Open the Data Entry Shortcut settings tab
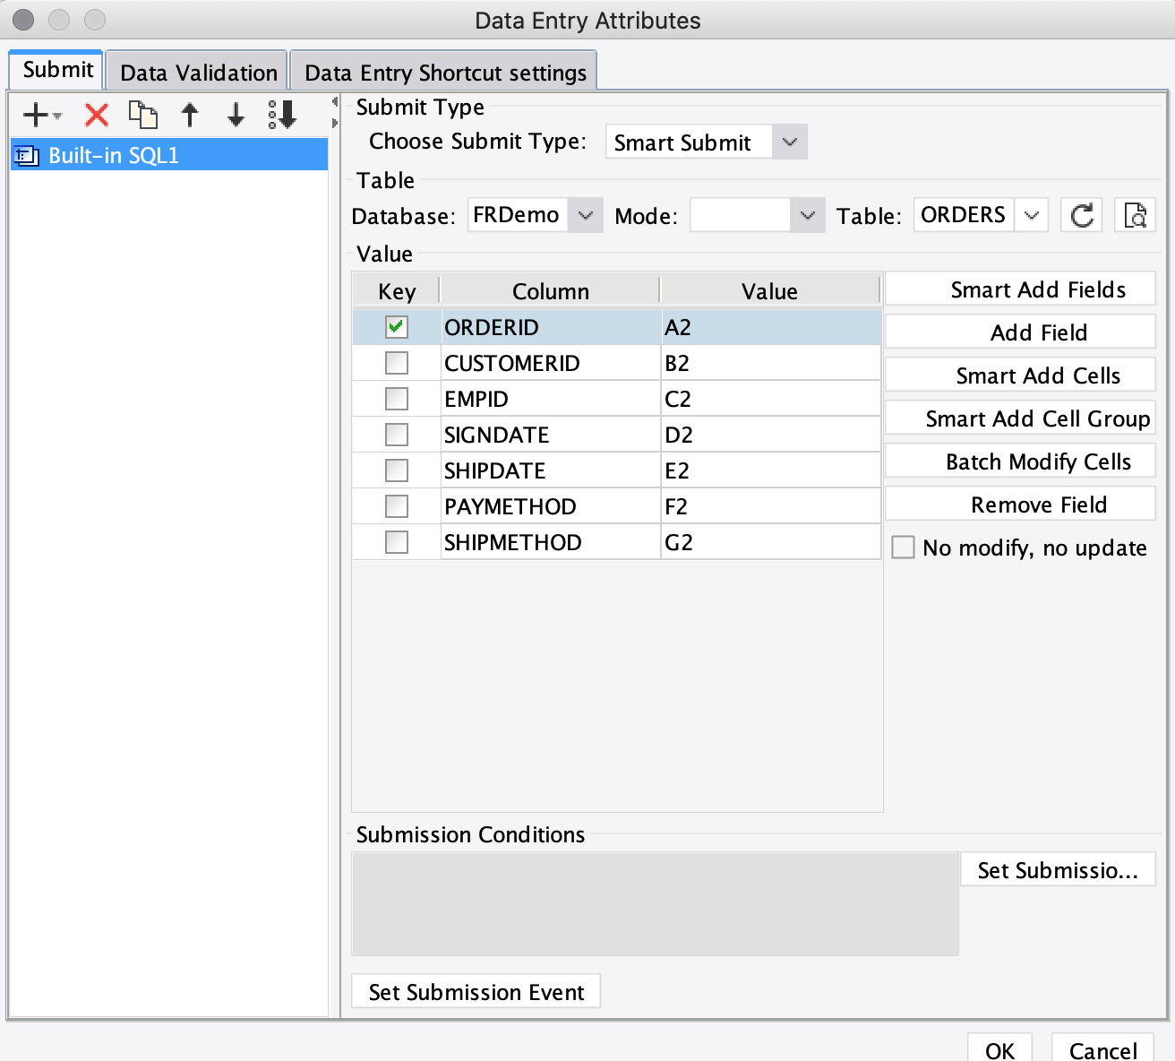 click(x=444, y=72)
